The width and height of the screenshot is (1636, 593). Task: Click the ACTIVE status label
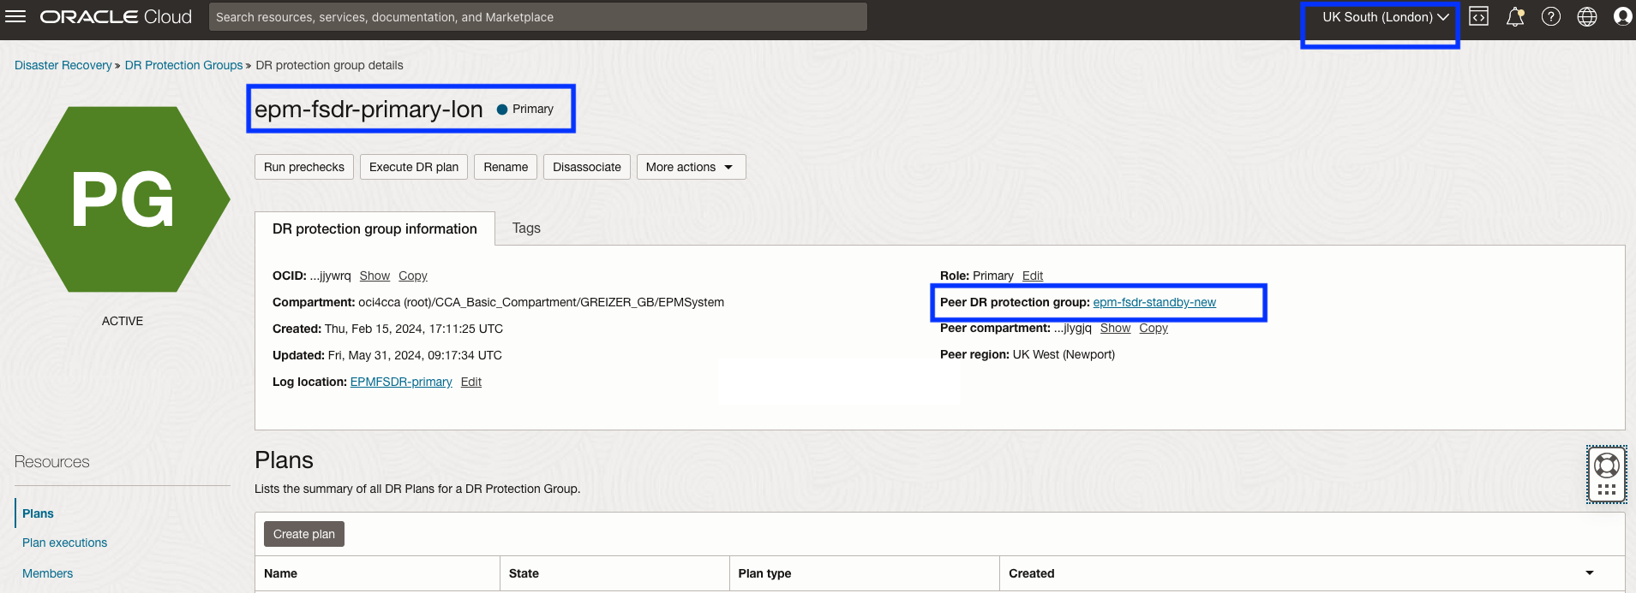(123, 321)
